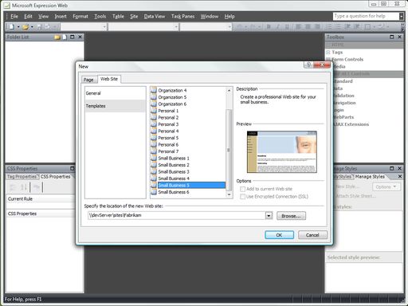Switch to the Page tab in New dialog
Image resolution: width=408 pixels, height=306 pixels.
(88, 80)
